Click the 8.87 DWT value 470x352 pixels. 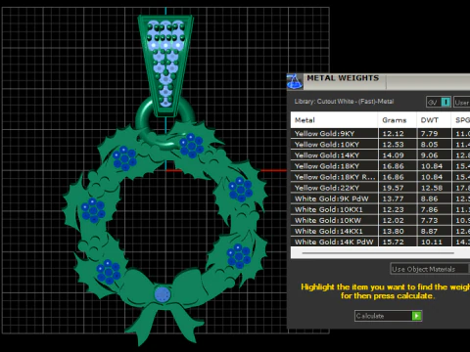[x=429, y=232]
